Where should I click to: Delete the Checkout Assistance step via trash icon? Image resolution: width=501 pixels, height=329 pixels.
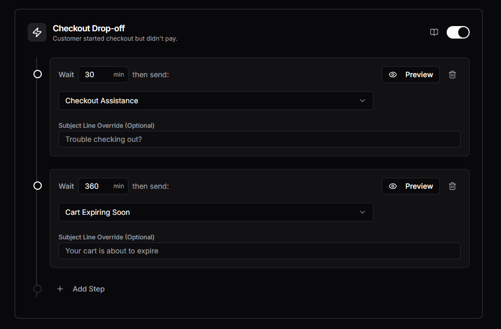(x=452, y=74)
